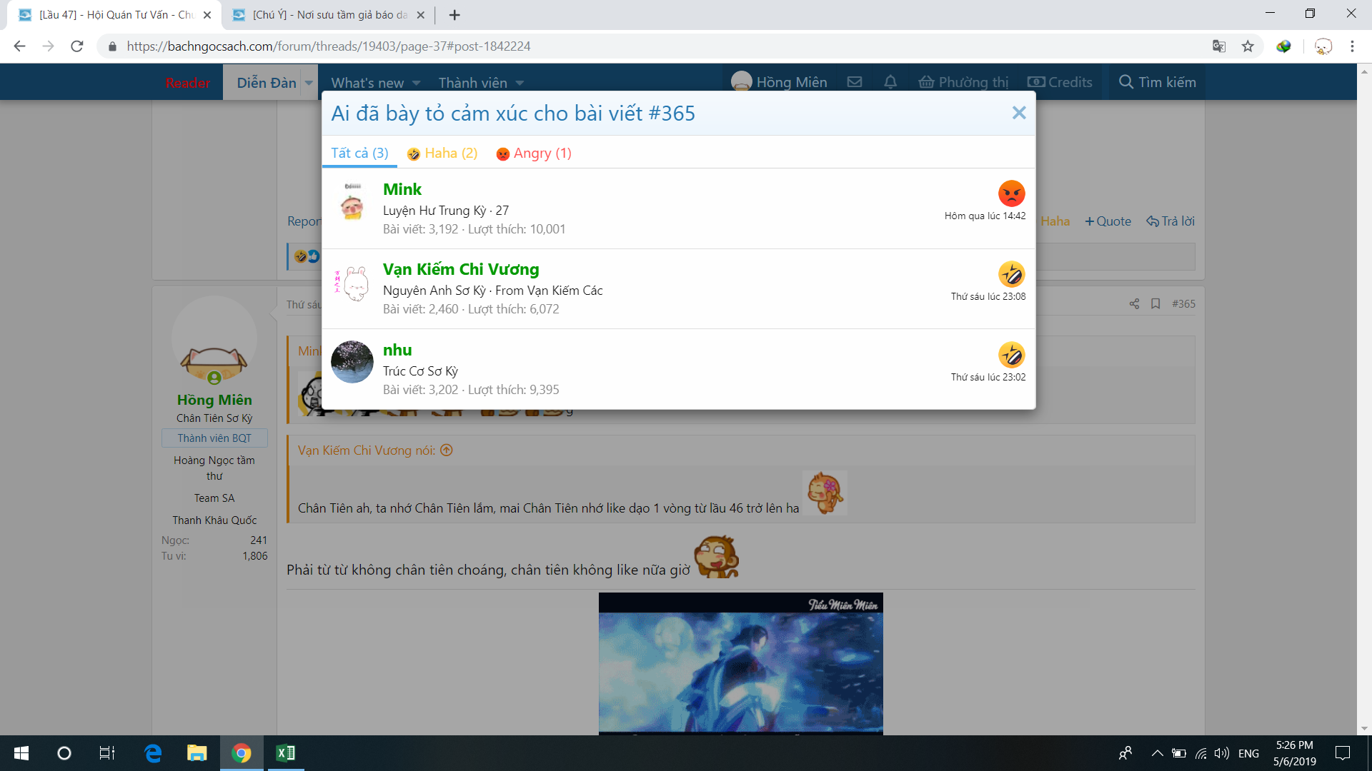Screen dimensions: 1372x771
Task: Open a new browser tab
Action: (x=454, y=15)
